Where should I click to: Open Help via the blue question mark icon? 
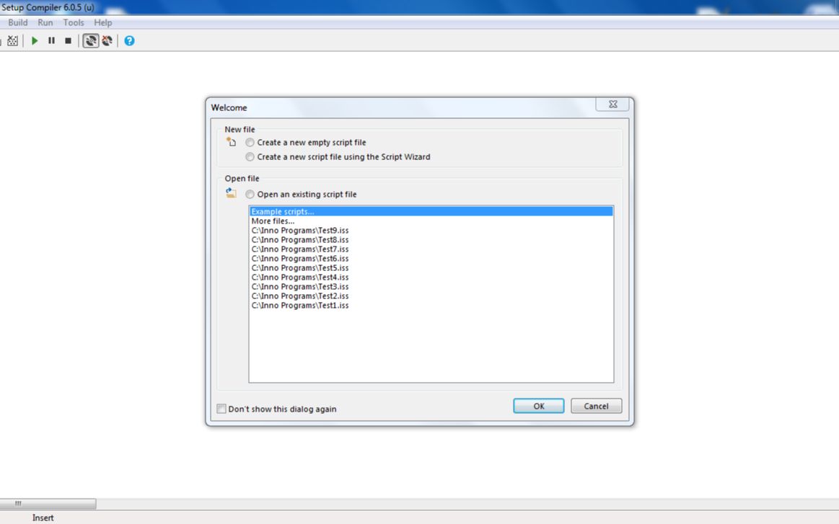click(x=128, y=40)
